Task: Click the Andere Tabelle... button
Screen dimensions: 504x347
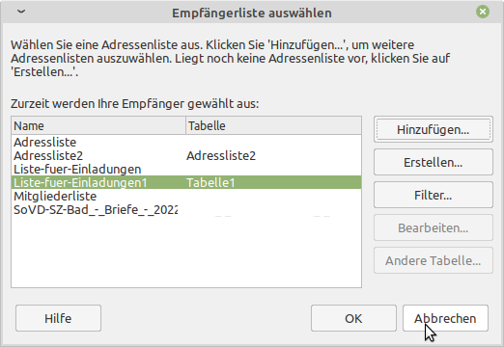Action: [434, 260]
